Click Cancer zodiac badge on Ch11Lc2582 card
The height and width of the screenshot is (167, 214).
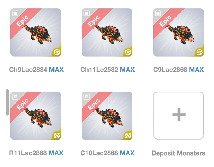click(128, 52)
